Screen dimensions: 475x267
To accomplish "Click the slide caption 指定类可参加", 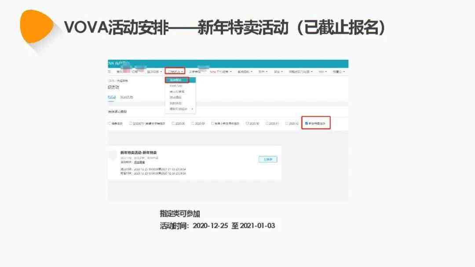I will click(x=179, y=214).
